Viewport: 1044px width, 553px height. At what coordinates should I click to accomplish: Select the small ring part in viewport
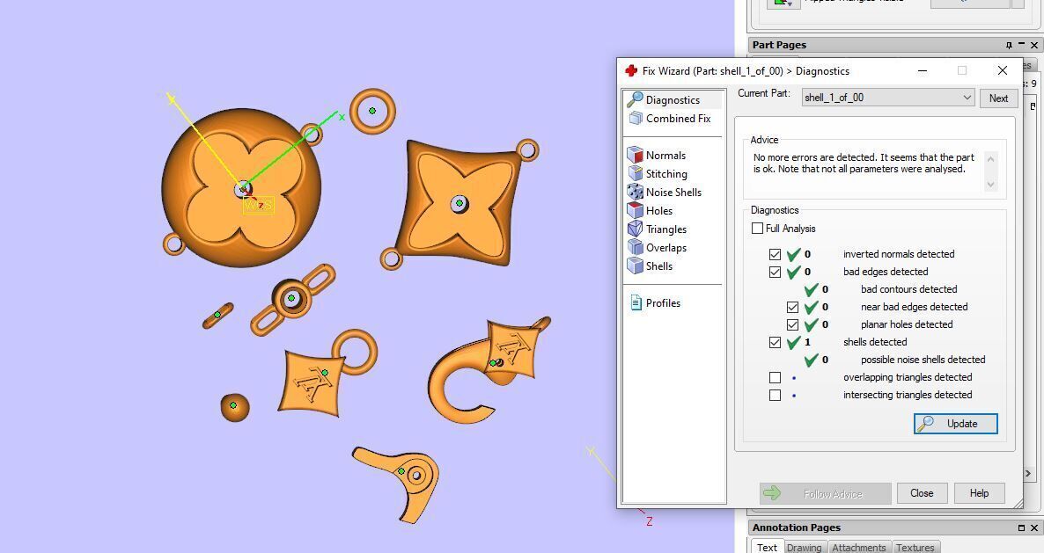point(372,111)
